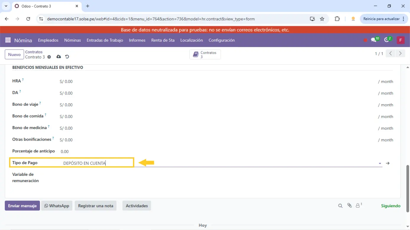Click the Porcentaje de anticipo field

tap(207, 151)
